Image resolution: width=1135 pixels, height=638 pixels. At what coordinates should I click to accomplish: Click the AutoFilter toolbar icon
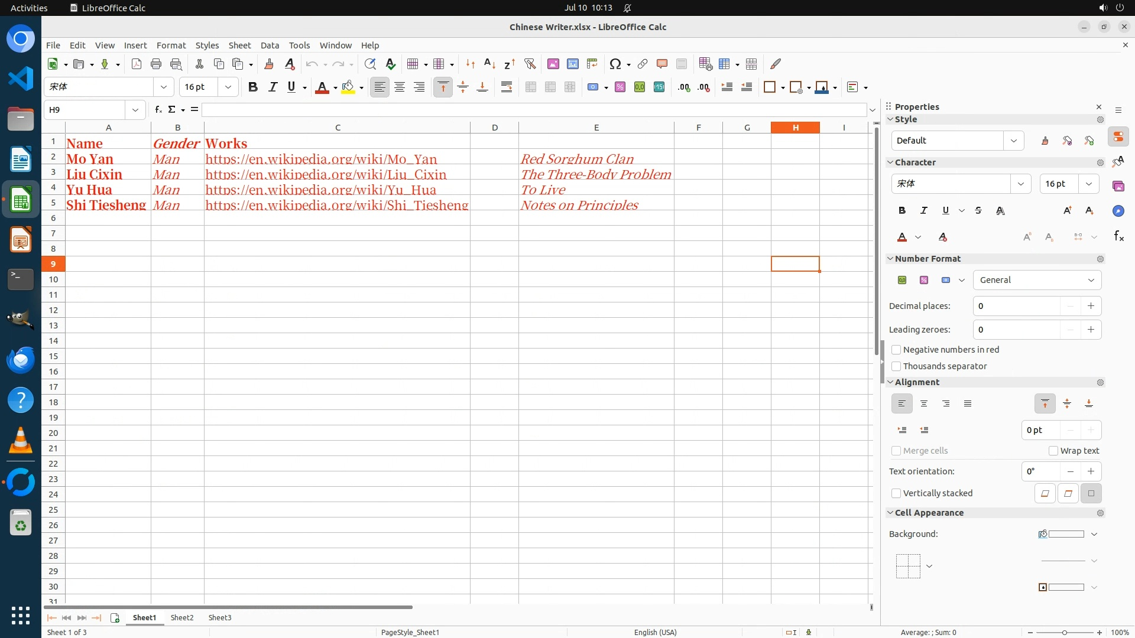530,64
